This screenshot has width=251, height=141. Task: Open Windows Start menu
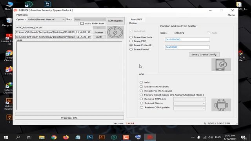click(x=6, y=137)
